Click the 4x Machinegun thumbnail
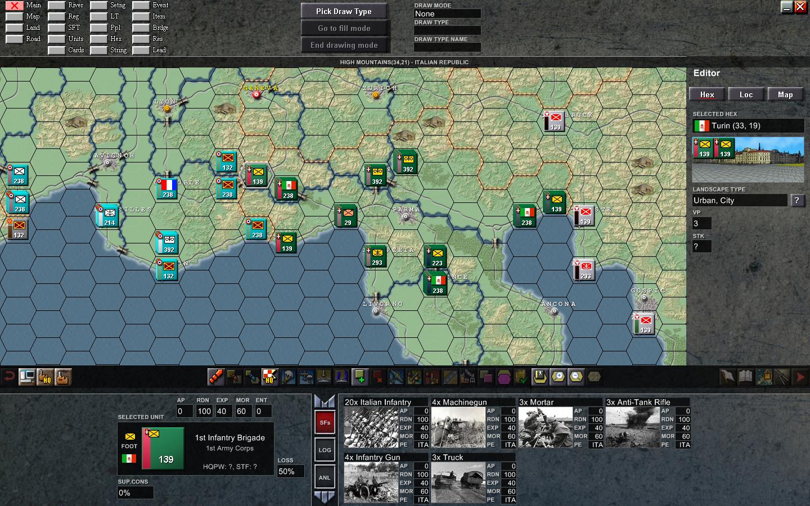This screenshot has width=810, height=506. click(458, 427)
